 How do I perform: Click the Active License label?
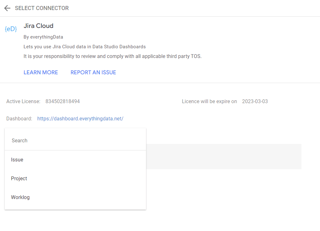(23, 101)
